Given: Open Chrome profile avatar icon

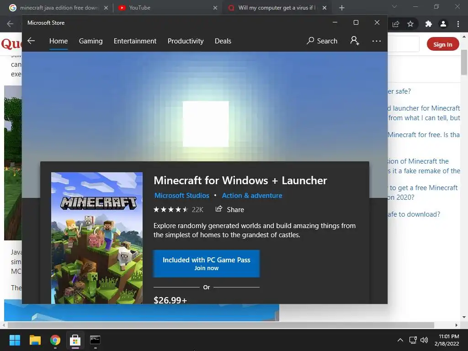Looking at the screenshot, I should point(443,24).
